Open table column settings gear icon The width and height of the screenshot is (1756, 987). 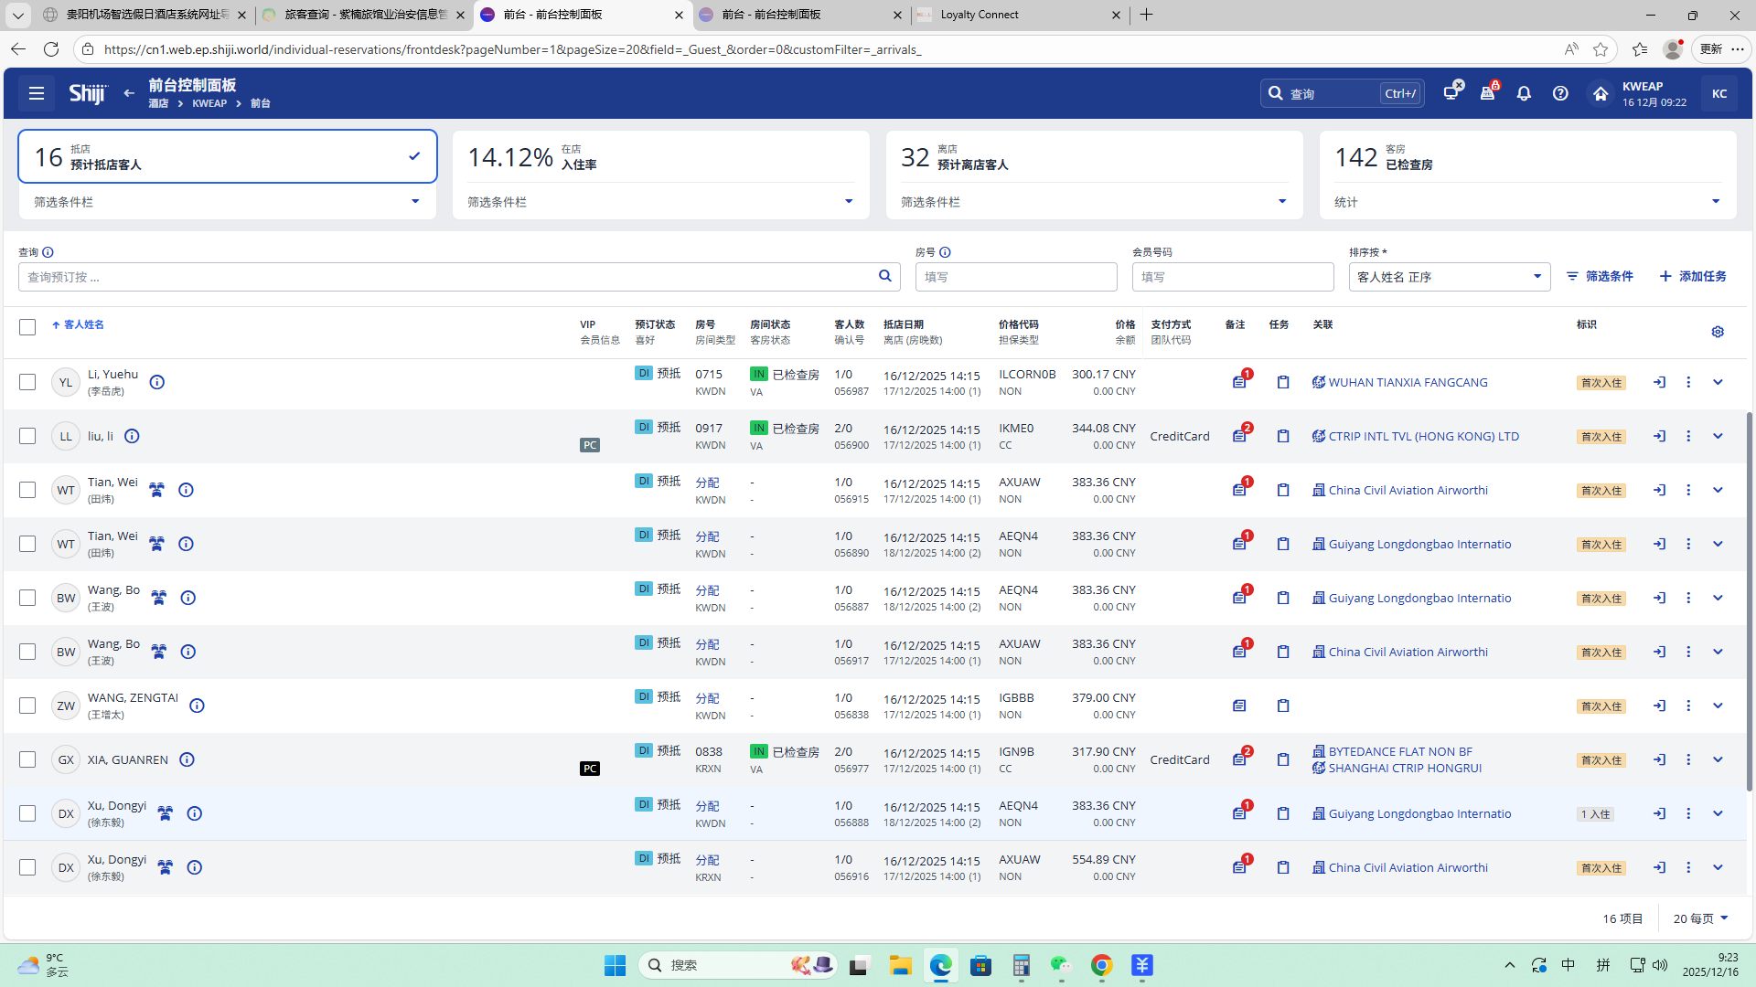click(1718, 332)
